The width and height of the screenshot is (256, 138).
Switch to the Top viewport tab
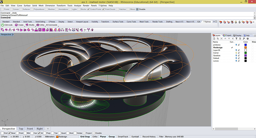pos(21,129)
